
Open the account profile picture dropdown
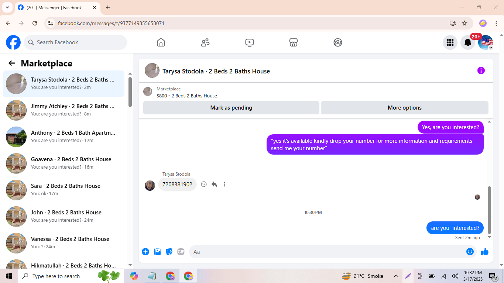point(486,42)
